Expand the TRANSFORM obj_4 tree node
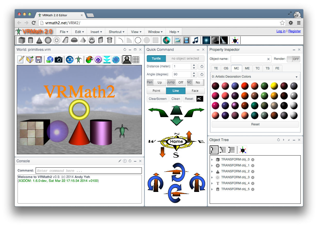This screenshot has width=318, height=227. click(212, 183)
